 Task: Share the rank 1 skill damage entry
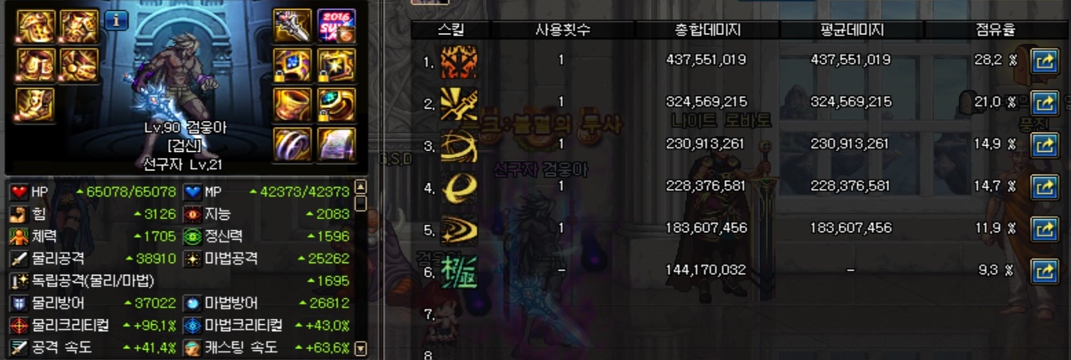1044,62
